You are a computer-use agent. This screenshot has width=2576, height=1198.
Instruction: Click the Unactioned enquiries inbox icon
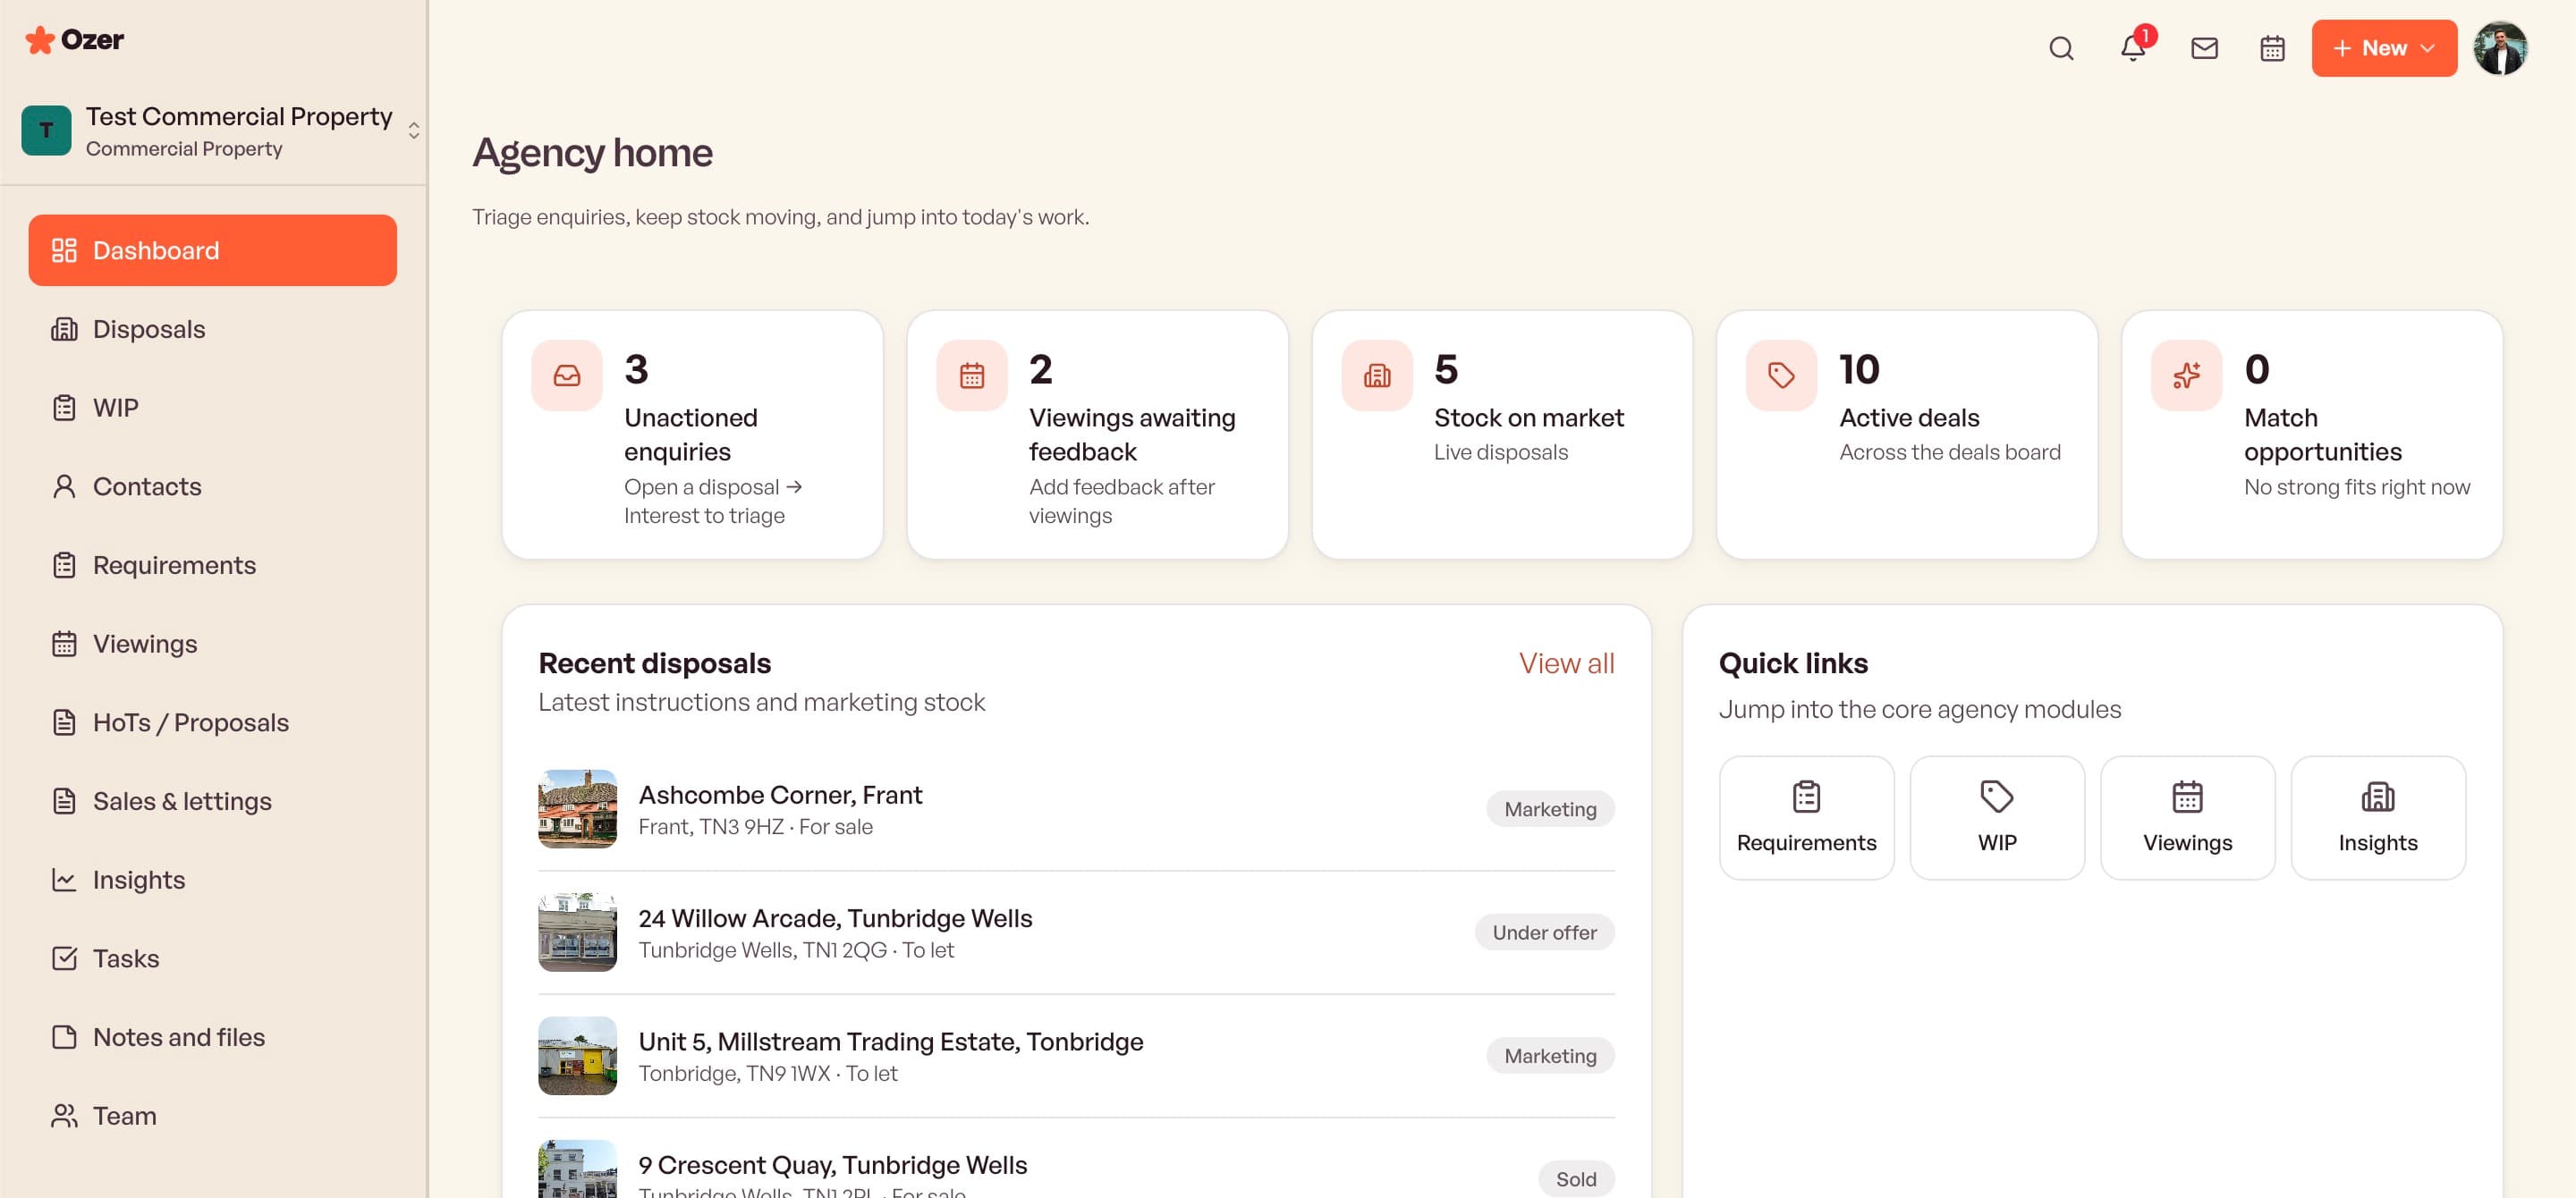(x=567, y=375)
